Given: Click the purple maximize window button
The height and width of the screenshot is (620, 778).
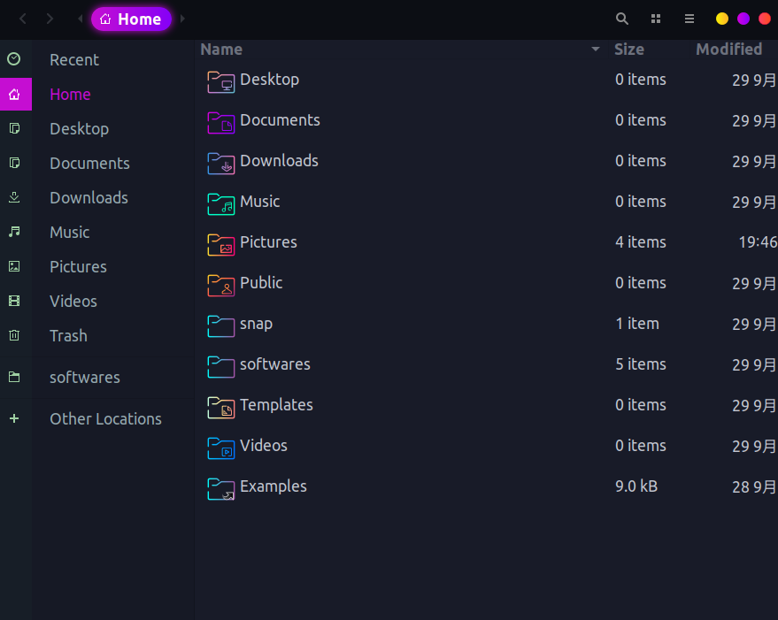Looking at the screenshot, I should click(743, 19).
